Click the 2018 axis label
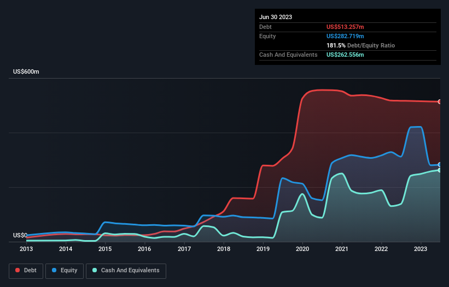449x287 pixels. pos(224,249)
